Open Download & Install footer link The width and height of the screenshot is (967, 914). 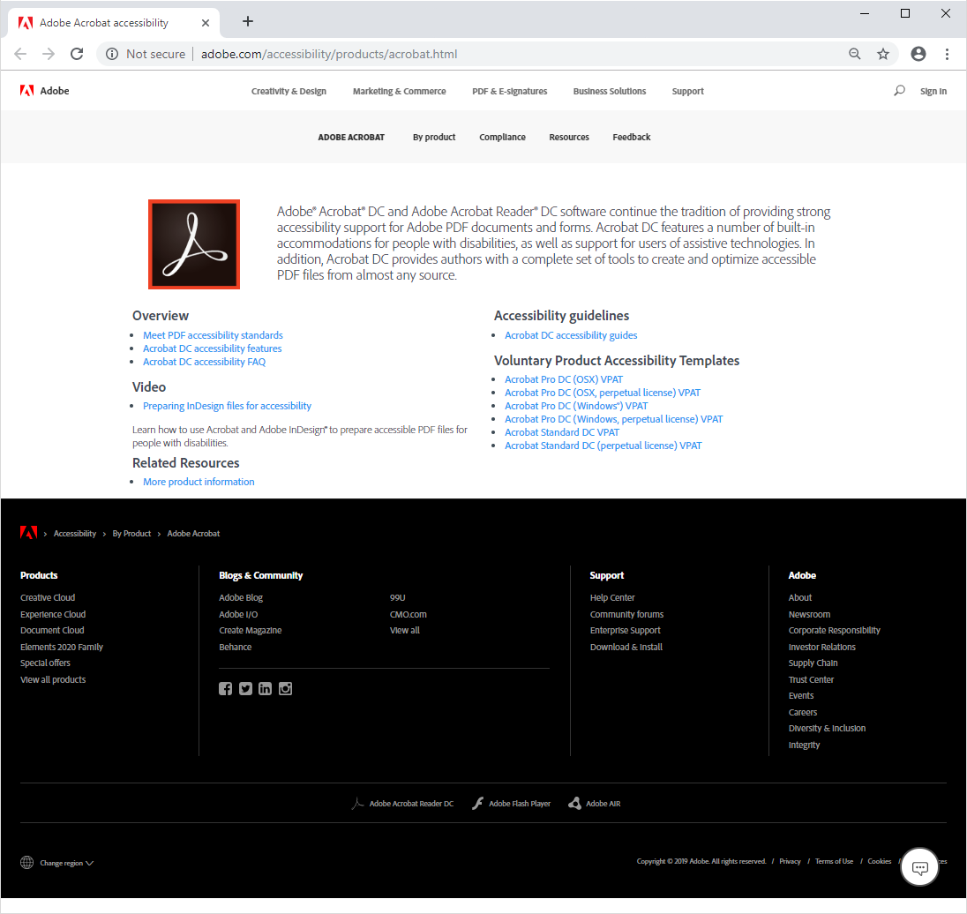point(626,647)
